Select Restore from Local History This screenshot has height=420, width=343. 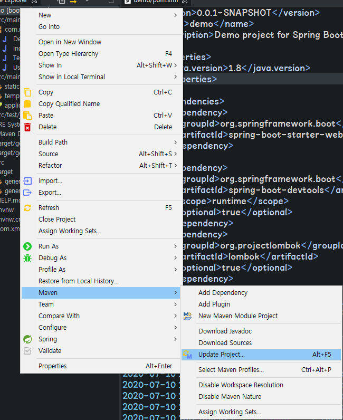pos(101,281)
